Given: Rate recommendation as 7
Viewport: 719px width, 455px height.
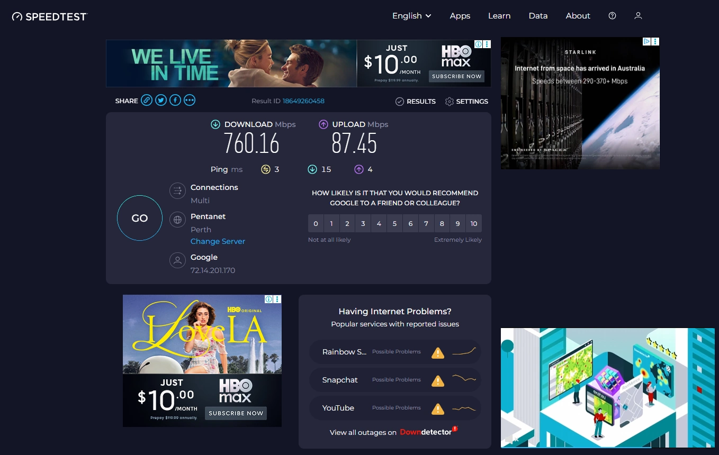Looking at the screenshot, I should [x=426, y=223].
